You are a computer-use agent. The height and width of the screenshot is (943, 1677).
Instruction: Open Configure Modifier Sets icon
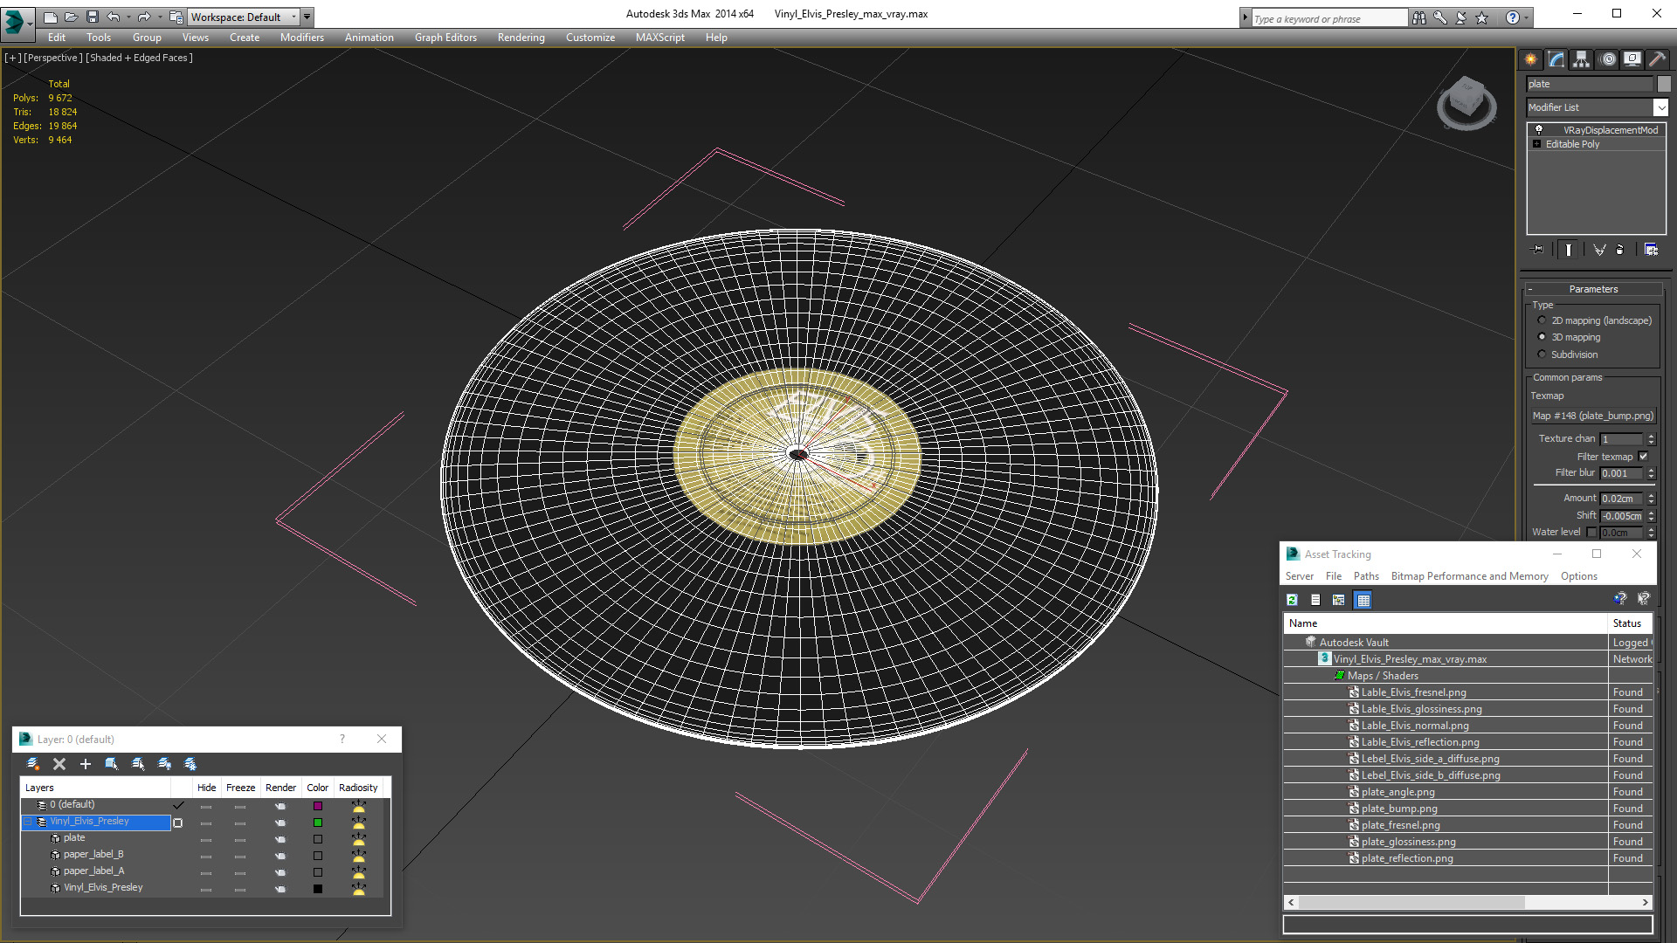[x=1651, y=250]
